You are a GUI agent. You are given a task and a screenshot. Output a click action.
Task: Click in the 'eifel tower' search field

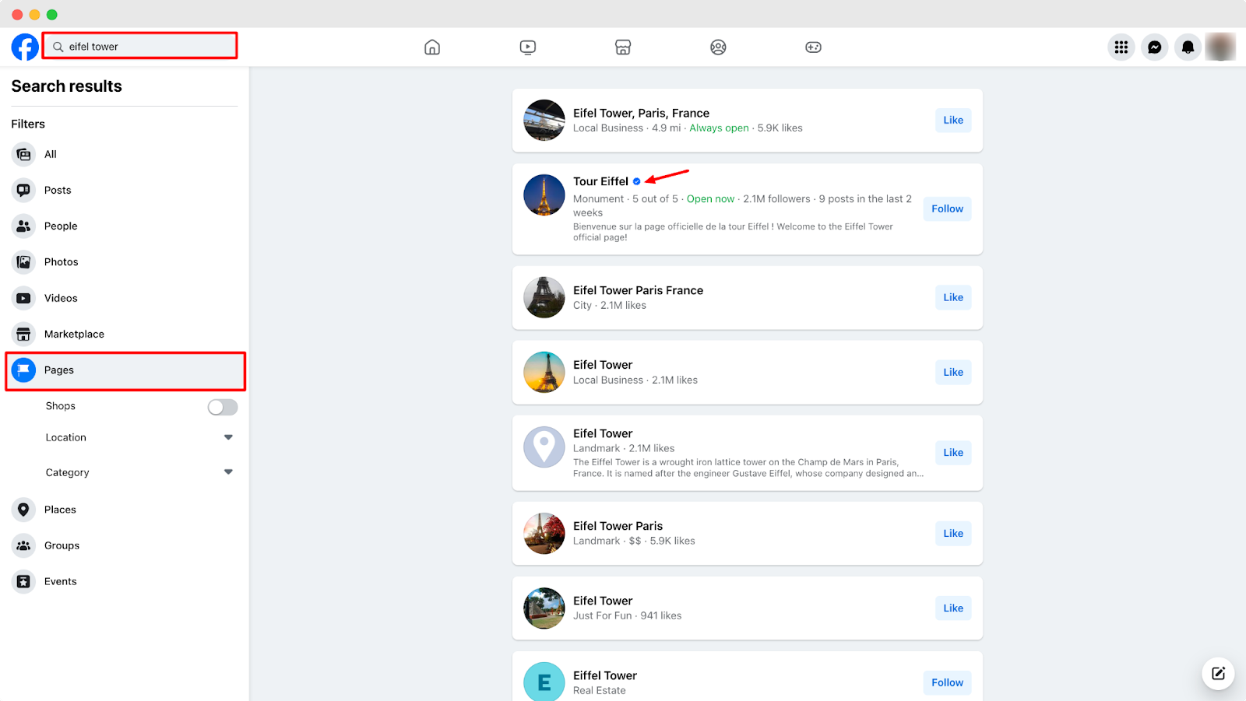[x=140, y=46]
